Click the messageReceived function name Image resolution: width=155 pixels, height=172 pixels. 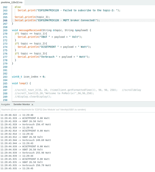30,30
